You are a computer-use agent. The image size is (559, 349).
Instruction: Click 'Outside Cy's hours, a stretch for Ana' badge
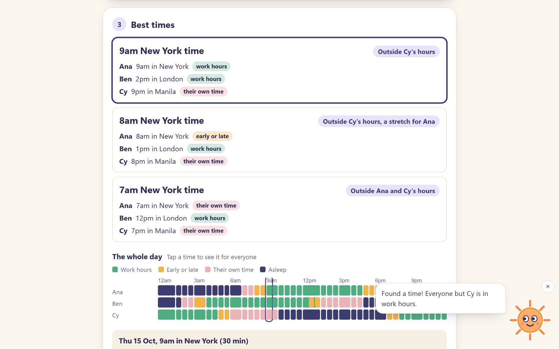tap(379, 121)
